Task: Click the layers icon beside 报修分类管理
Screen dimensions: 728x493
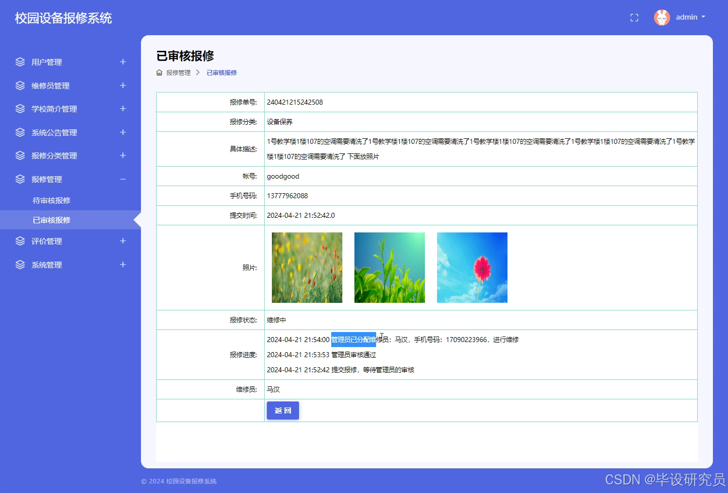Action: (x=20, y=155)
